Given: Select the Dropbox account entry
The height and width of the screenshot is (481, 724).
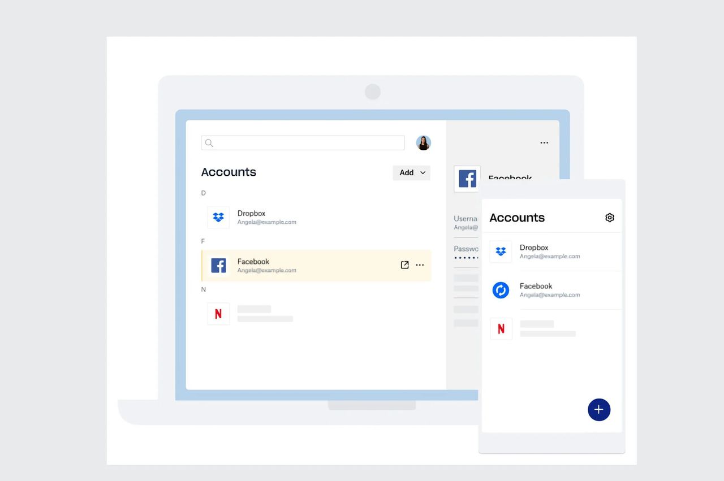Looking at the screenshot, I should pyautogui.click(x=266, y=217).
